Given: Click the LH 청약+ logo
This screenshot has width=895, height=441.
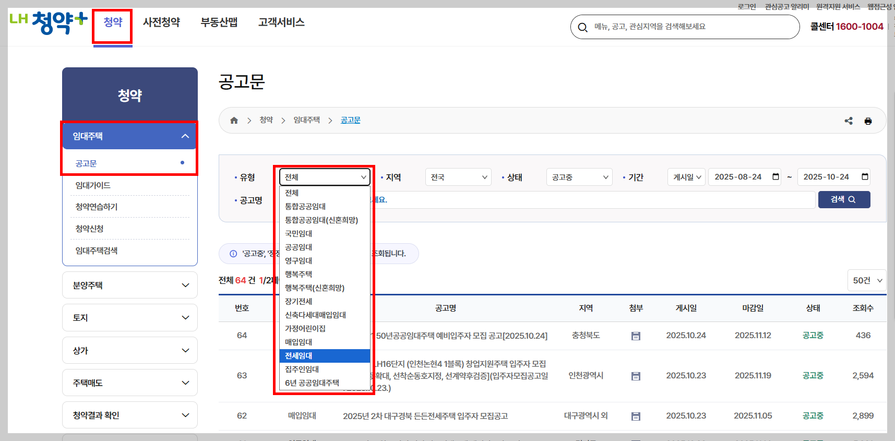Looking at the screenshot, I should (49, 22).
